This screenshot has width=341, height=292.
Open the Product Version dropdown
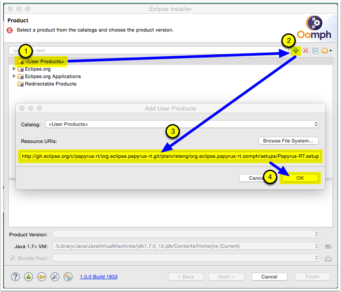pyautogui.click(x=186, y=234)
